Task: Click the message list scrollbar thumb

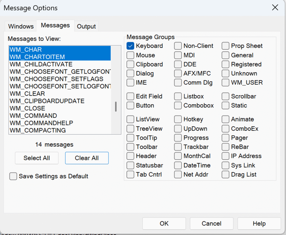Action: tap(116, 107)
